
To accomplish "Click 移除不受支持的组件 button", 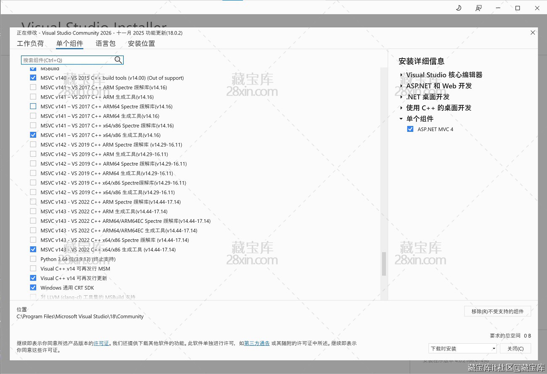I will coord(497,311).
